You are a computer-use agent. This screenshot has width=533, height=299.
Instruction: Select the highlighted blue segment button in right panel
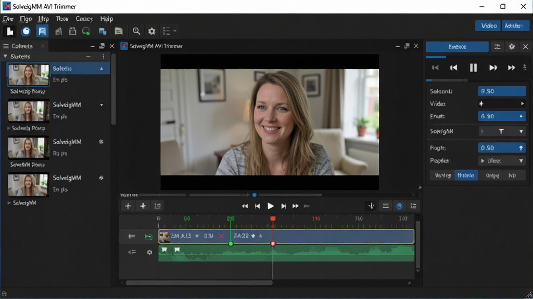tap(466, 175)
